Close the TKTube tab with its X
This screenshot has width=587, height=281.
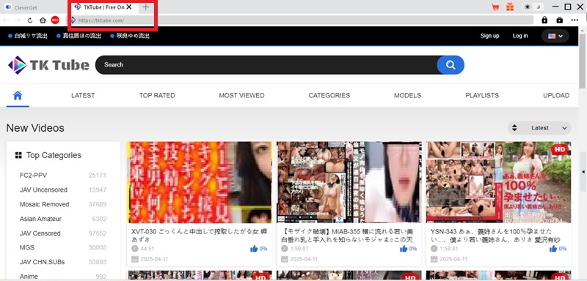129,7
